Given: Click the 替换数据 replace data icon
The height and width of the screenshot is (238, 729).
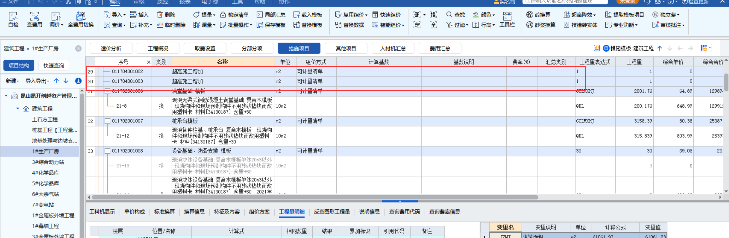Looking at the screenshot, I should (338, 25).
